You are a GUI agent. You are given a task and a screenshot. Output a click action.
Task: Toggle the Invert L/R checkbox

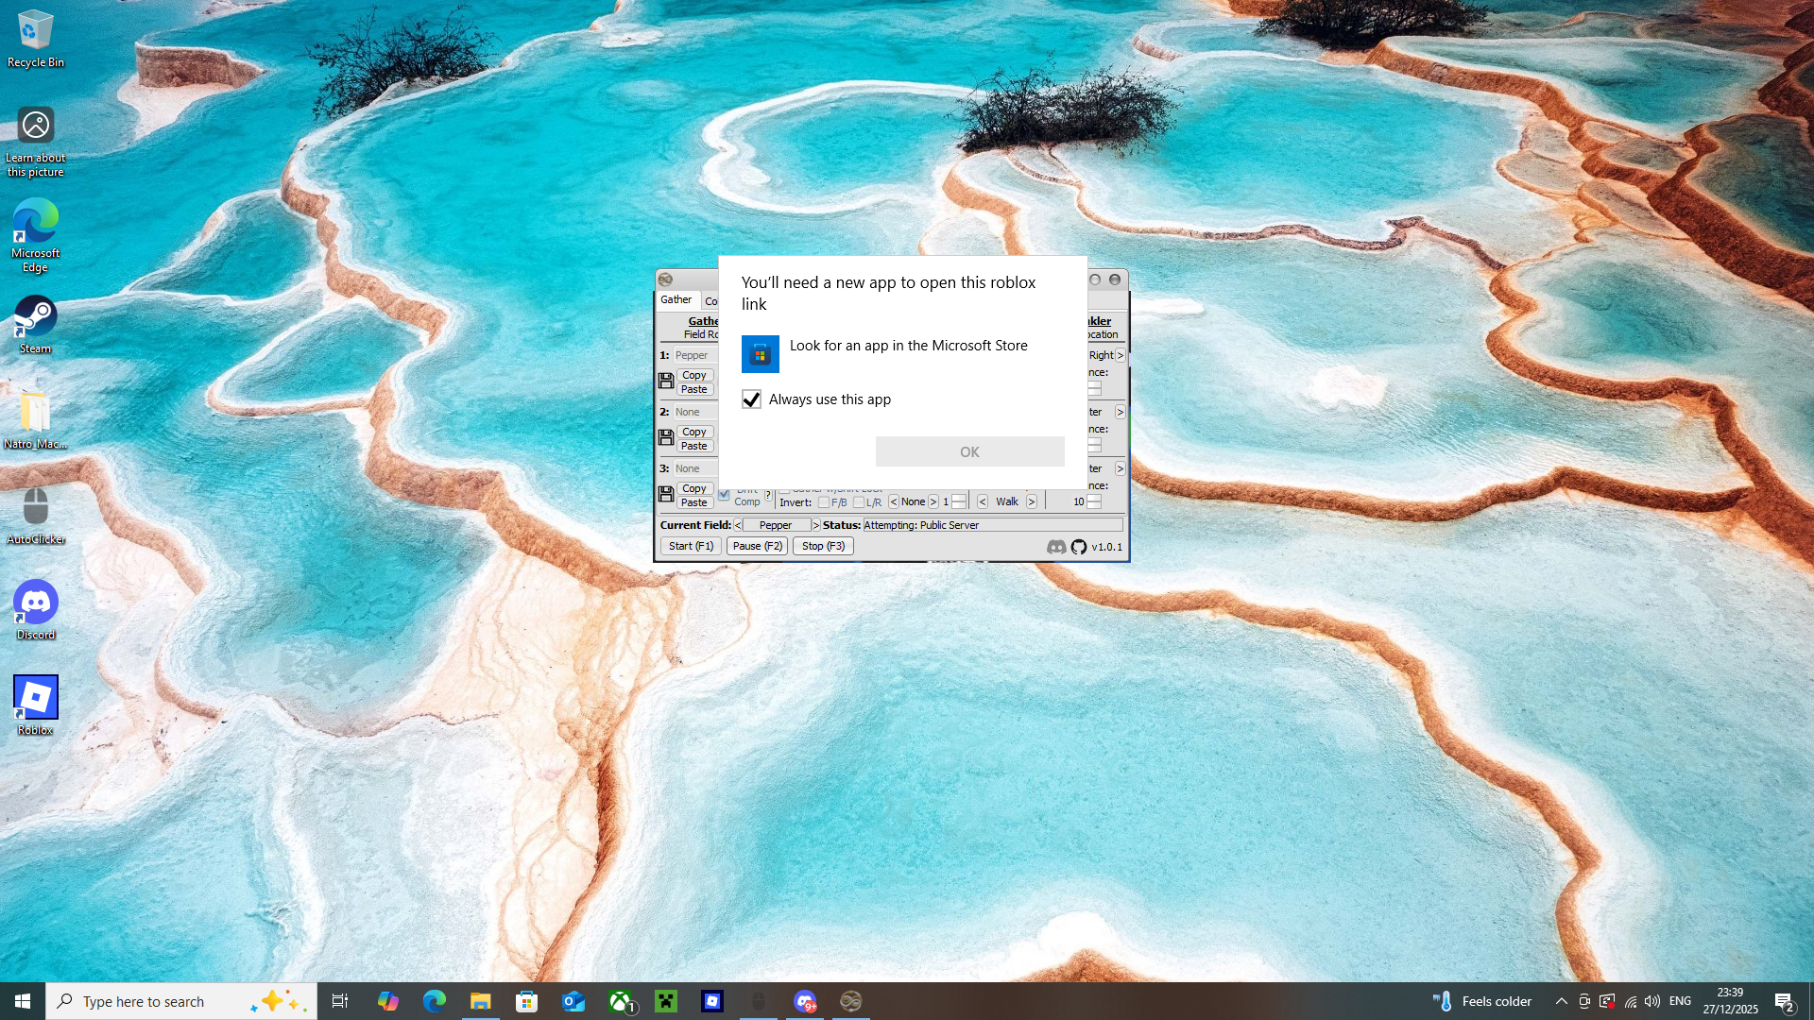[858, 502]
